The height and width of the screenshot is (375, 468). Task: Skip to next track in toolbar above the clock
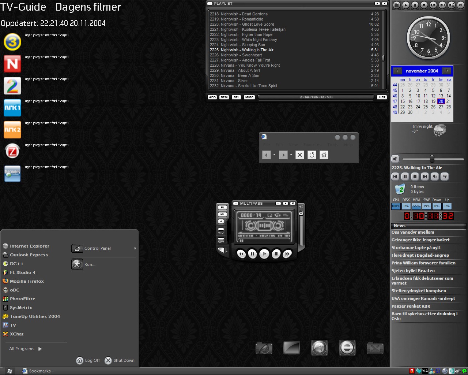(442, 5)
